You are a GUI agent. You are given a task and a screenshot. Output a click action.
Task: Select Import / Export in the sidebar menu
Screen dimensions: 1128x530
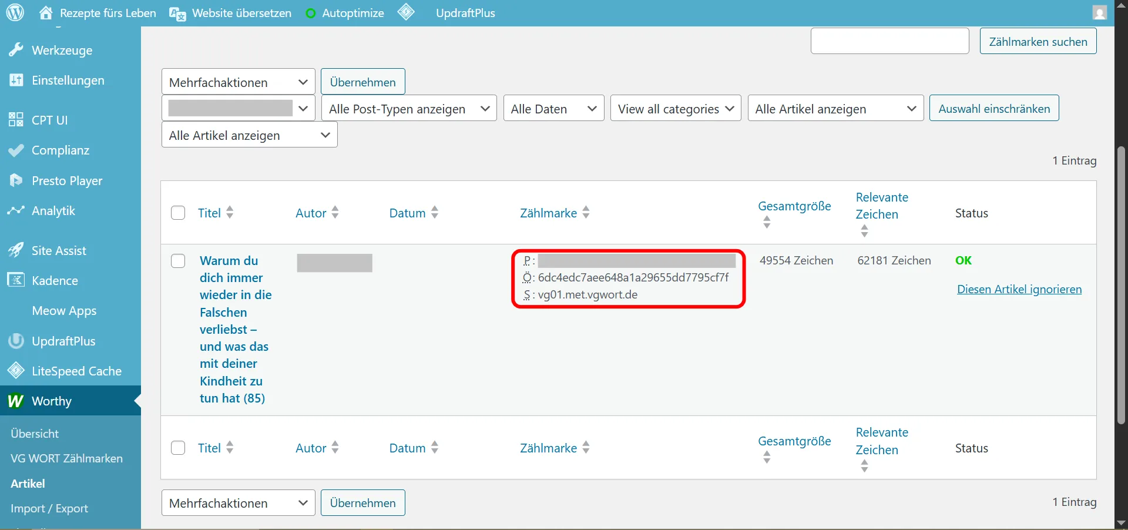coord(49,508)
